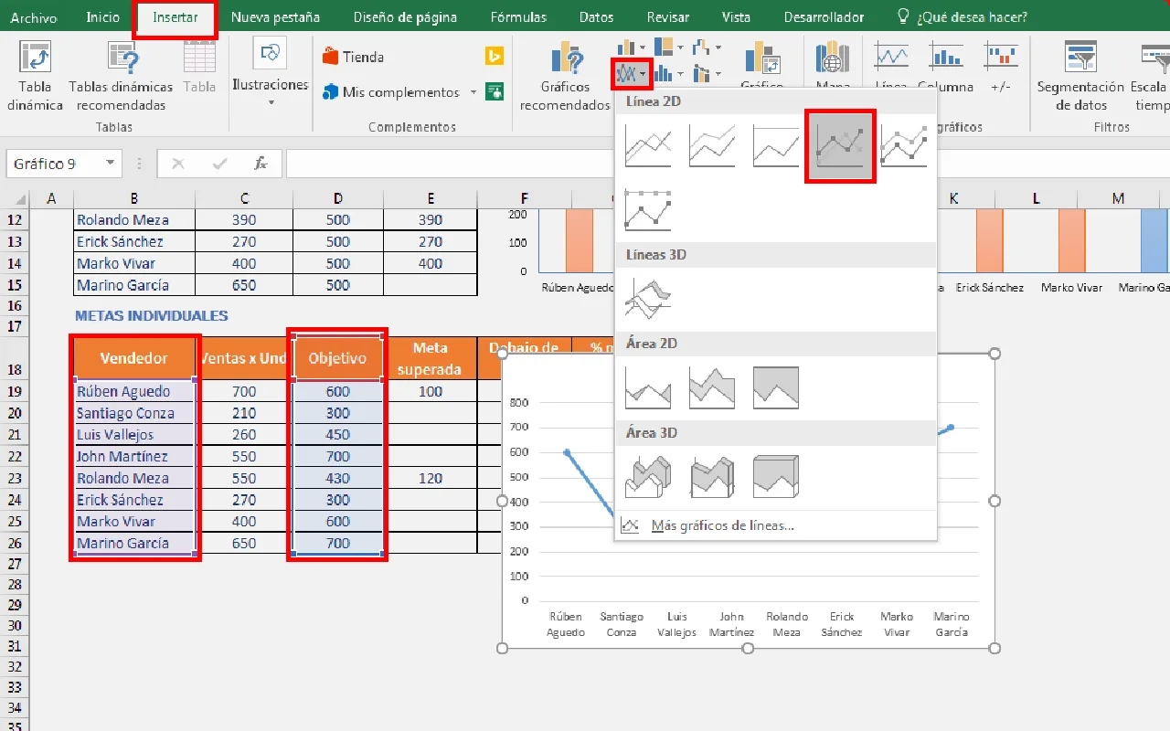Screen dimensions: 1170x731
Task: Open Tablas dinámicas recomendadas
Action: tap(121, 76)
